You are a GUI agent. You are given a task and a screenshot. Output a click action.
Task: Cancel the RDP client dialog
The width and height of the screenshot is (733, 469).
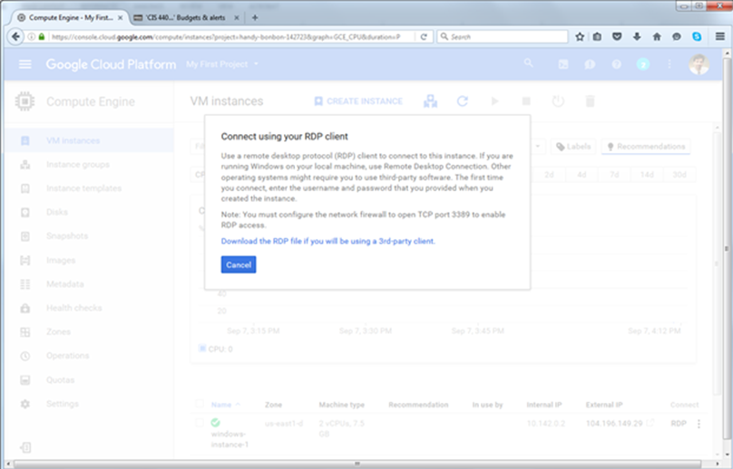(x=239, y=264)
